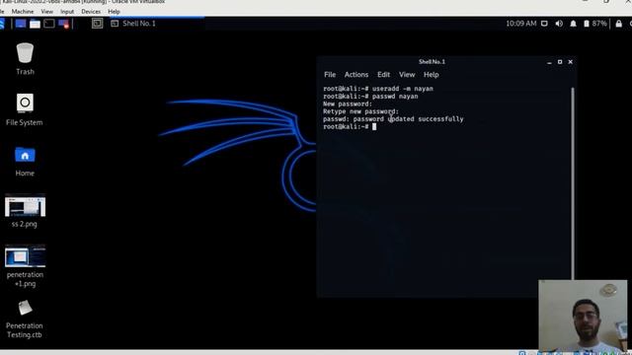The height and width of the screenshot is (355, 632).
Task: Click the show desktop panel icon
Action: click(21, 24)
